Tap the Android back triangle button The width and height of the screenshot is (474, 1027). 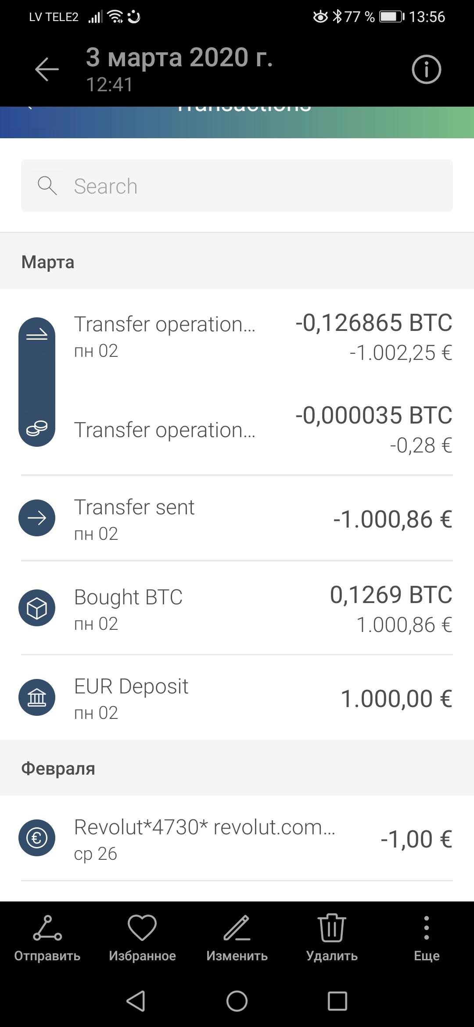pyautogui.click(x=136, y=1001)
